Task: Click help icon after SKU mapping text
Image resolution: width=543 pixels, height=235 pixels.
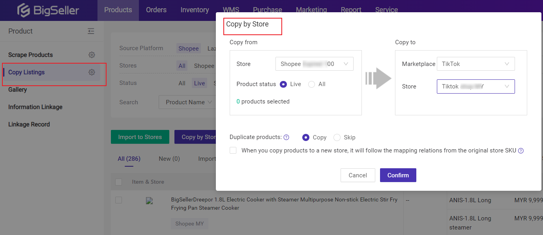Action: 521,150
